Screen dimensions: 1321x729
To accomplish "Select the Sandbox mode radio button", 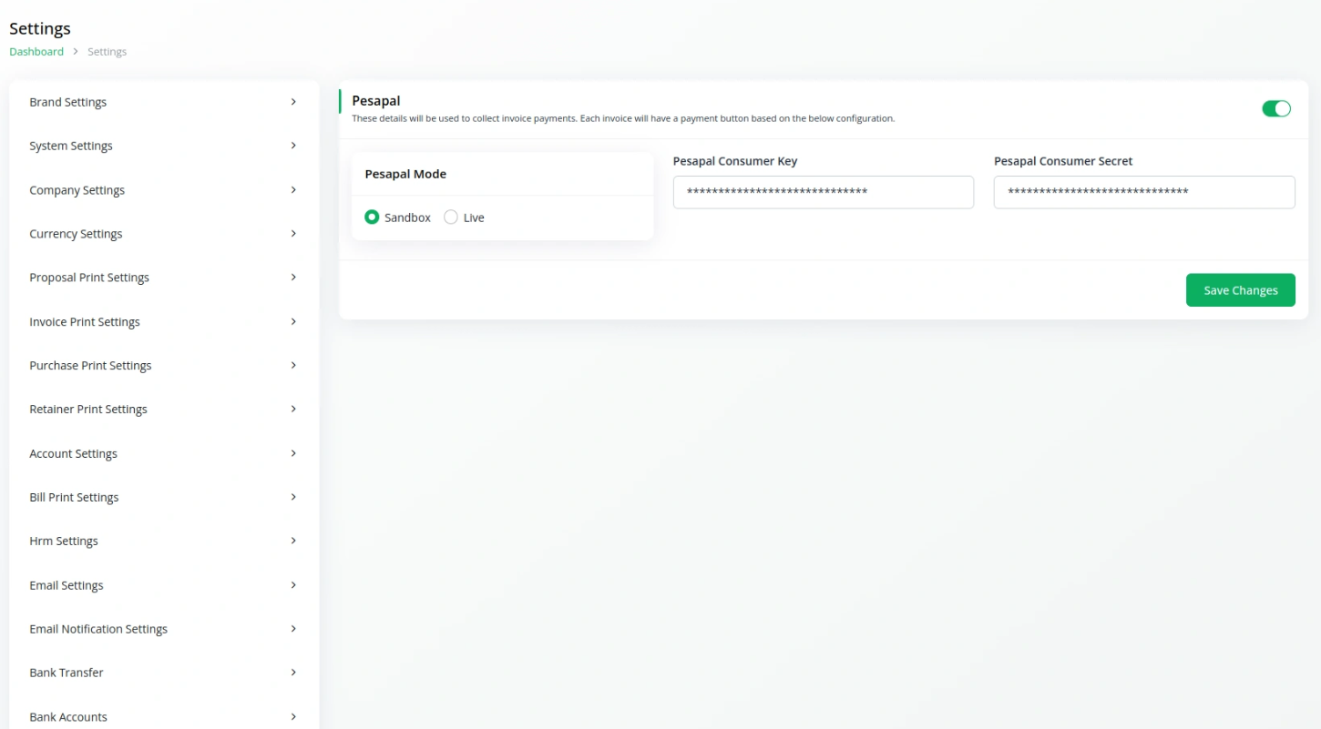I will [372, 218].
